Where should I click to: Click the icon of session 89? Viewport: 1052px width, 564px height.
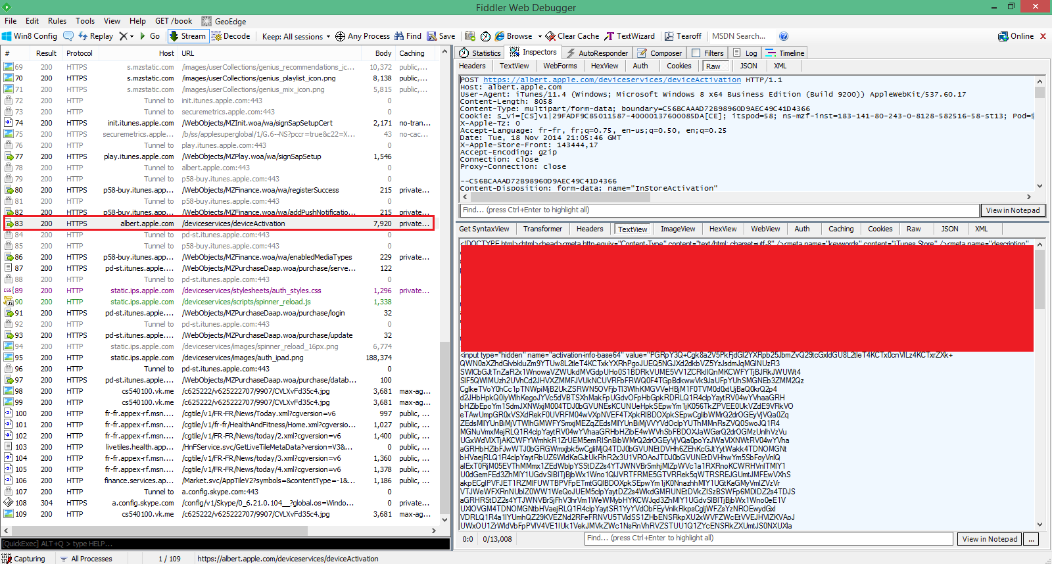9,291
